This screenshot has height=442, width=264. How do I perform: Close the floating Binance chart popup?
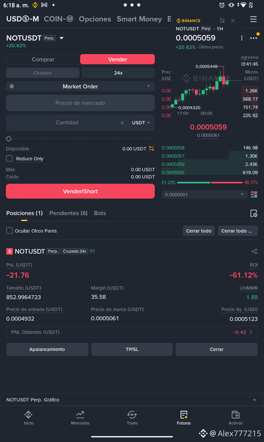pos(233,20)
